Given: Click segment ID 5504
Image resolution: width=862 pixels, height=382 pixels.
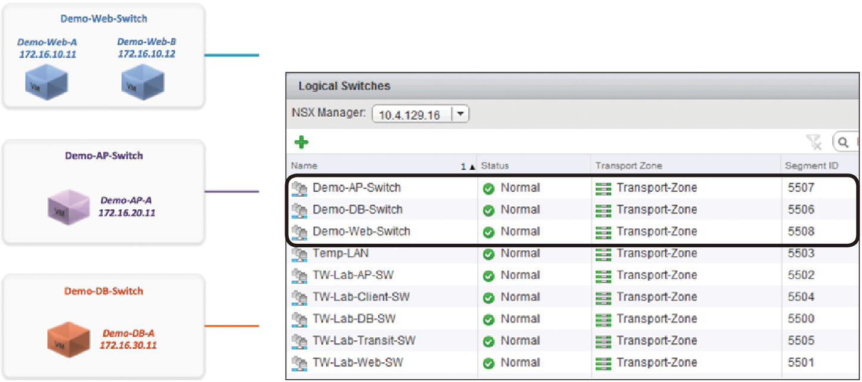Looking at the screenshot, I should (801, 297).
